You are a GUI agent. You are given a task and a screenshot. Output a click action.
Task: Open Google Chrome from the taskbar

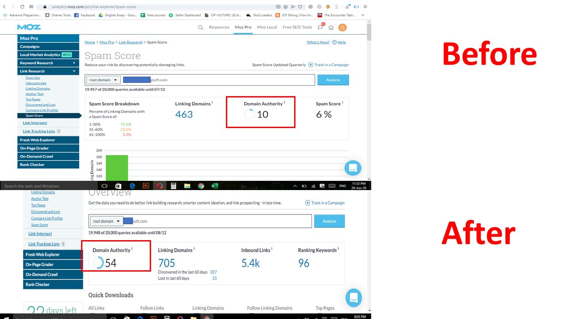[x=201, y=186]
